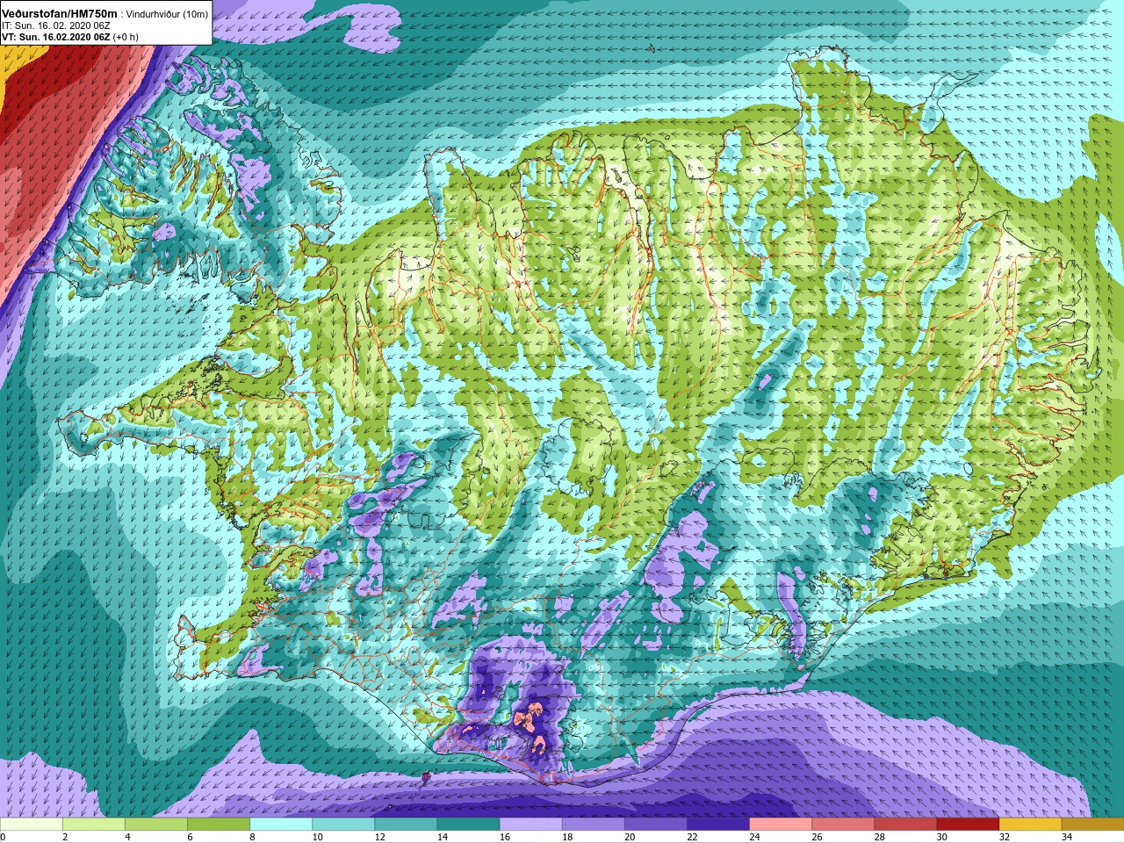Click the IT: Sun. 16. 02. 2020 06Z line
1124x843 pixels.
click(x=55, y=26)
